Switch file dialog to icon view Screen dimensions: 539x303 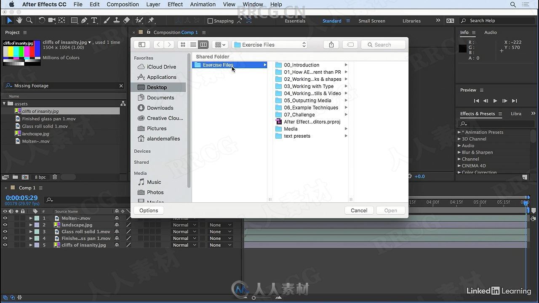183,45
